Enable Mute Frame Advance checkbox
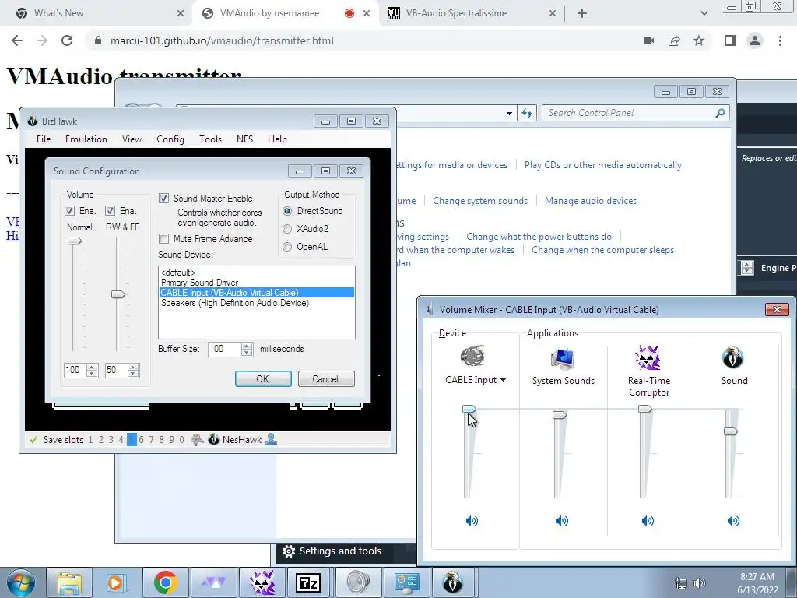797x598 pixels. pyautogui.click(x=163, y=238)
